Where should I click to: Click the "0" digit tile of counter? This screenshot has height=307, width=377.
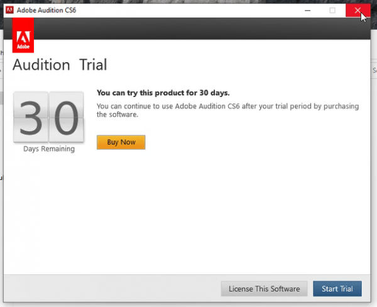(65, 118)
